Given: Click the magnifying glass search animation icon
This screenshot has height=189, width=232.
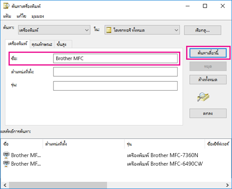Looking at the screenshot, I should tap(203, 97).
